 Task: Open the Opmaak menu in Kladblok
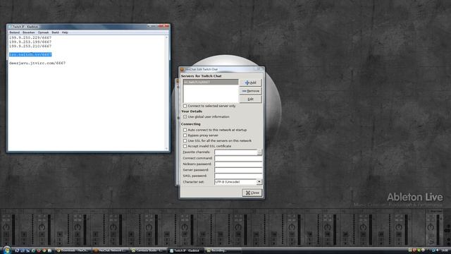(43, 32)
